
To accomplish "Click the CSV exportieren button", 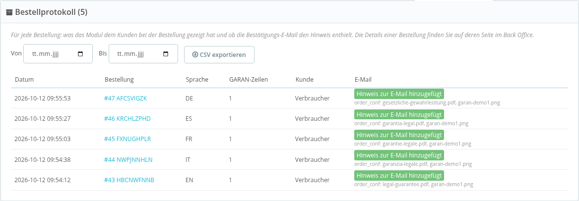I will 219,54.
